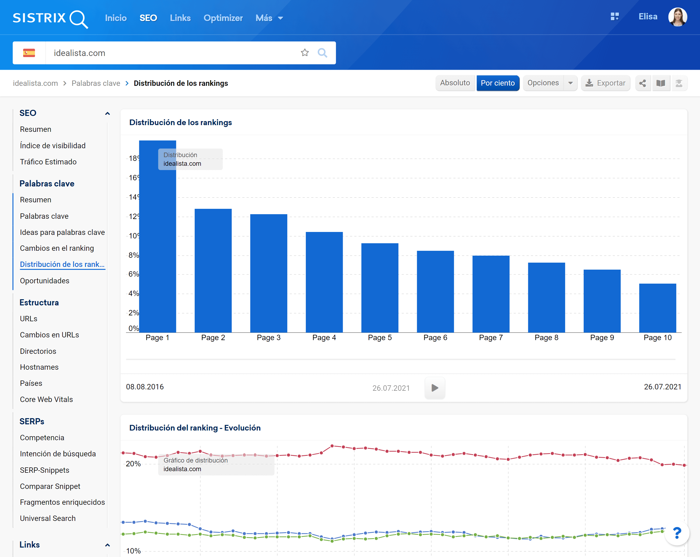Image resolution: width=700 pixels, height=557 pixels.
Task: Click the expert help person icon
Action: point(678,83)
